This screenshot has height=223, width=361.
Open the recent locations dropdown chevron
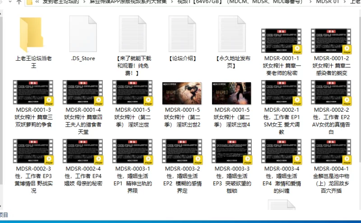tap(10, 2)
